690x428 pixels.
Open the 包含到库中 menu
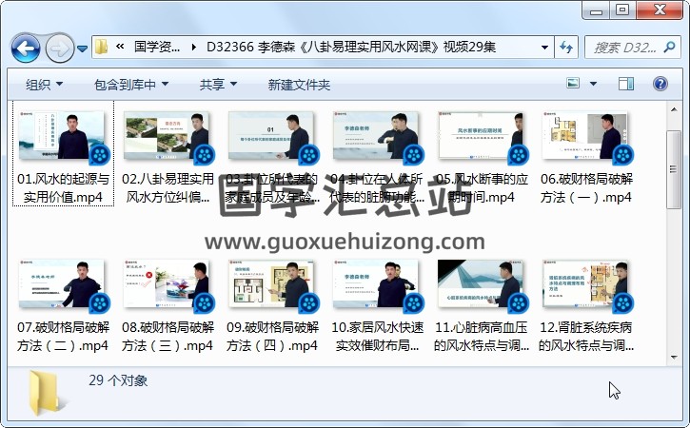coord(131,84)
